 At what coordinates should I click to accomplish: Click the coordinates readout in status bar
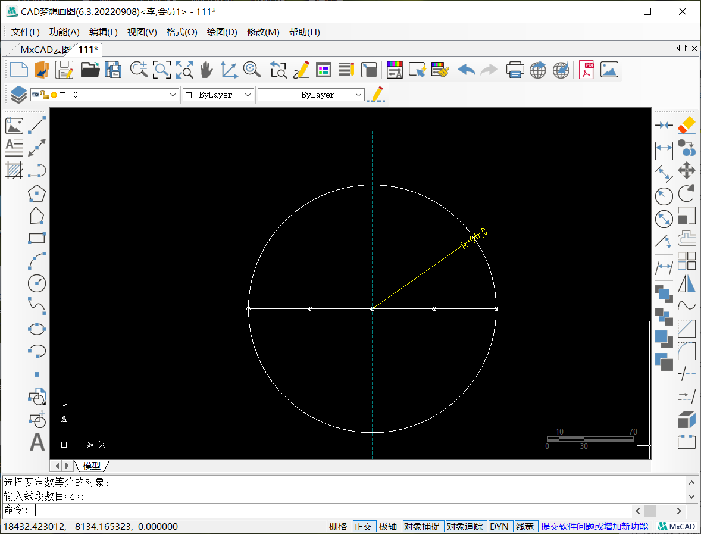tap(91, 526)
